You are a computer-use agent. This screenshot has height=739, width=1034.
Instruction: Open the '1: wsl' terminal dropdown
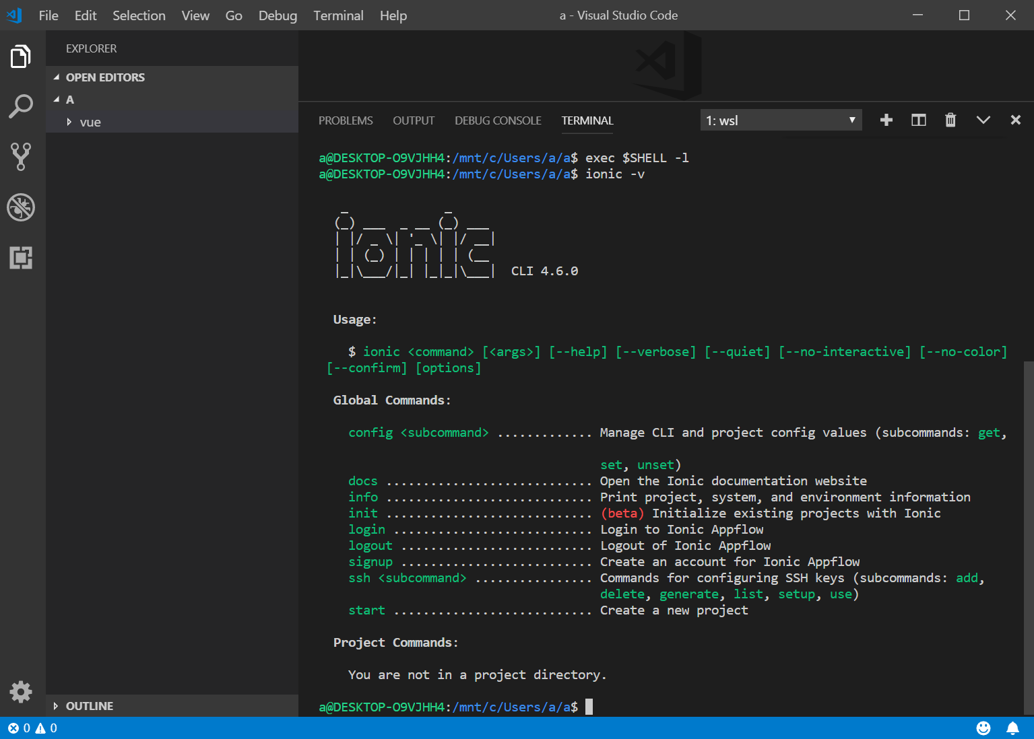click(x=781, y=120)
